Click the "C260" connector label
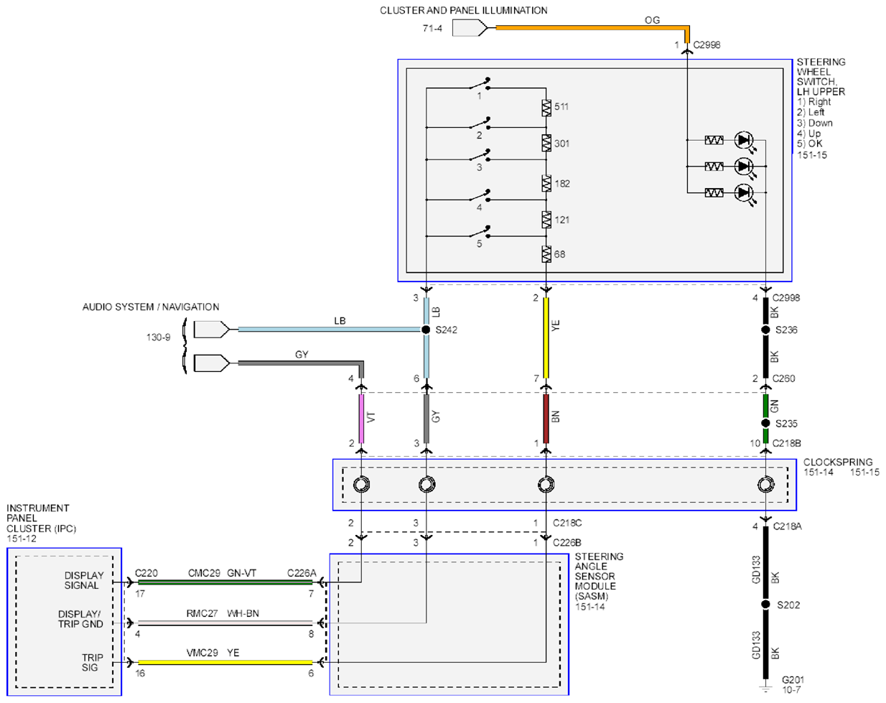Screen dimensions: 886x703 (784, 378)
